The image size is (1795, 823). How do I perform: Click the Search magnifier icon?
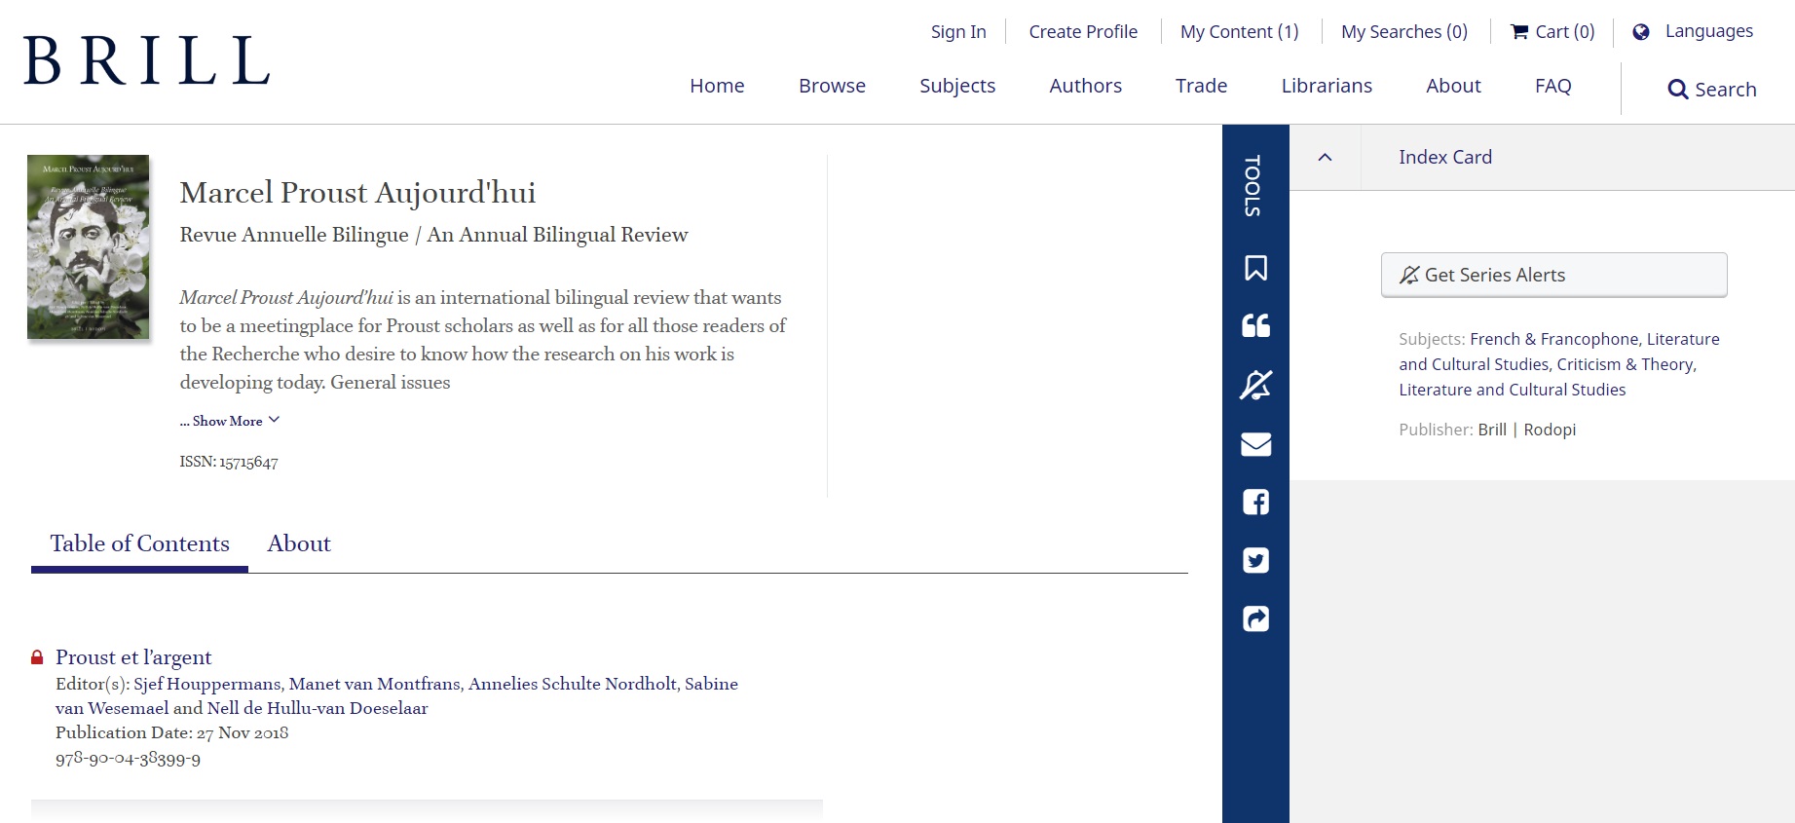[x=1677, y=90]
